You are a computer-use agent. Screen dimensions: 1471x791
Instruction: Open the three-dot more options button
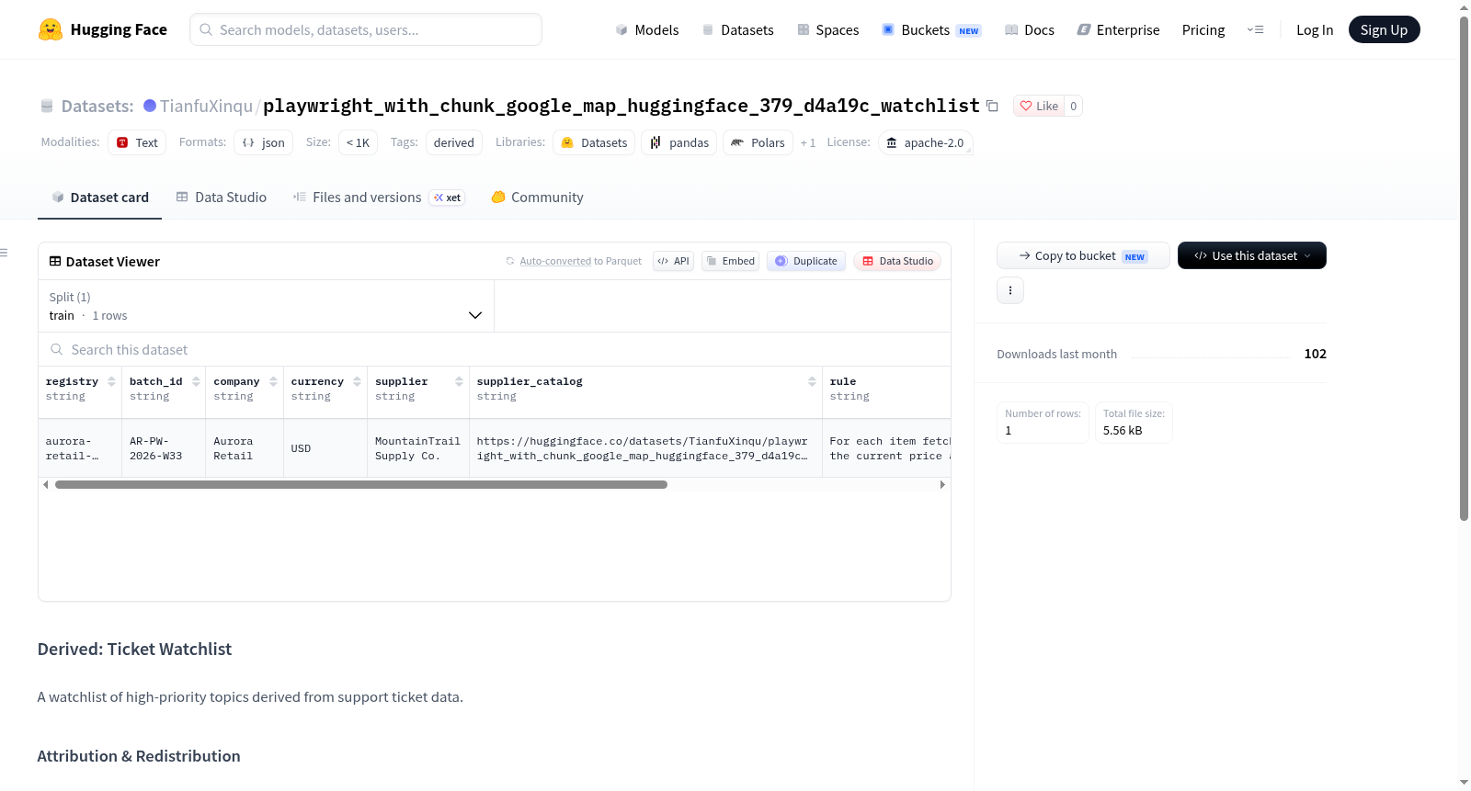[1010, 290]
